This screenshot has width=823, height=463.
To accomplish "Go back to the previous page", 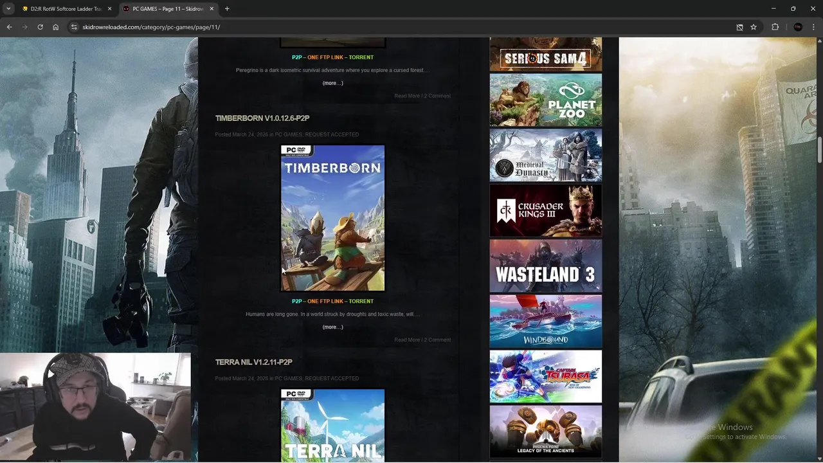I will point(9,27).
